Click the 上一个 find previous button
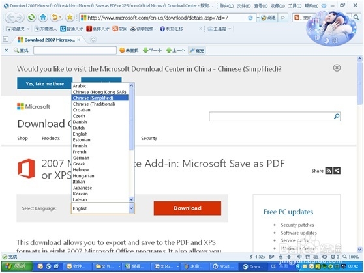364x273 pixels. pos(175,50)
